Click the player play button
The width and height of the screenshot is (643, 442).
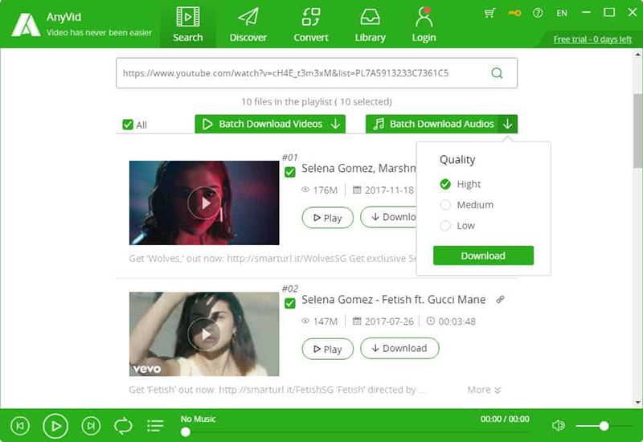(55, 426)
